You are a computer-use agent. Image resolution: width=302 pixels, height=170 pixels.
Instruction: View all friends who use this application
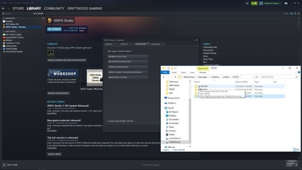67,60
